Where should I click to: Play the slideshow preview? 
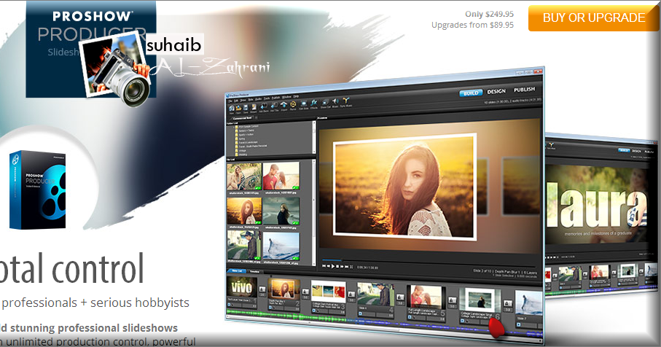332,266
